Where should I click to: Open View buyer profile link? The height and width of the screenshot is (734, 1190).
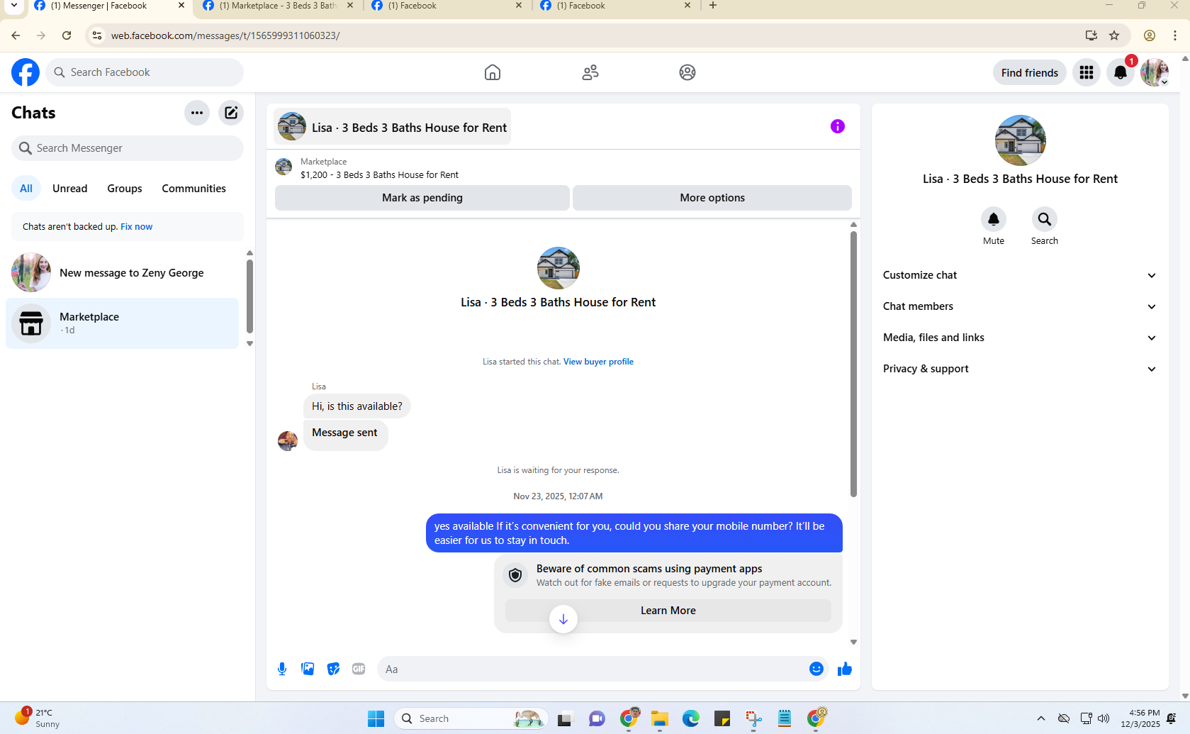click(x=598, y=362)
